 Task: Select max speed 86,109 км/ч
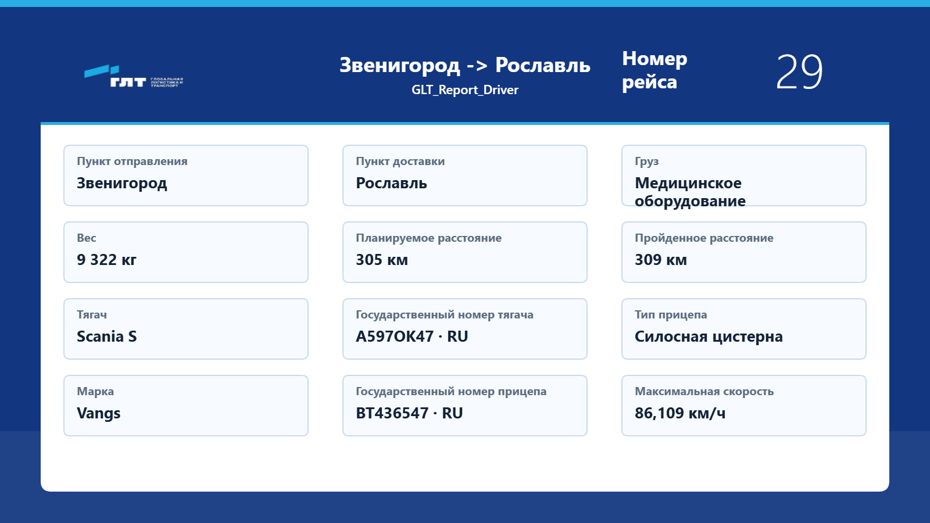tap(680, 414)
